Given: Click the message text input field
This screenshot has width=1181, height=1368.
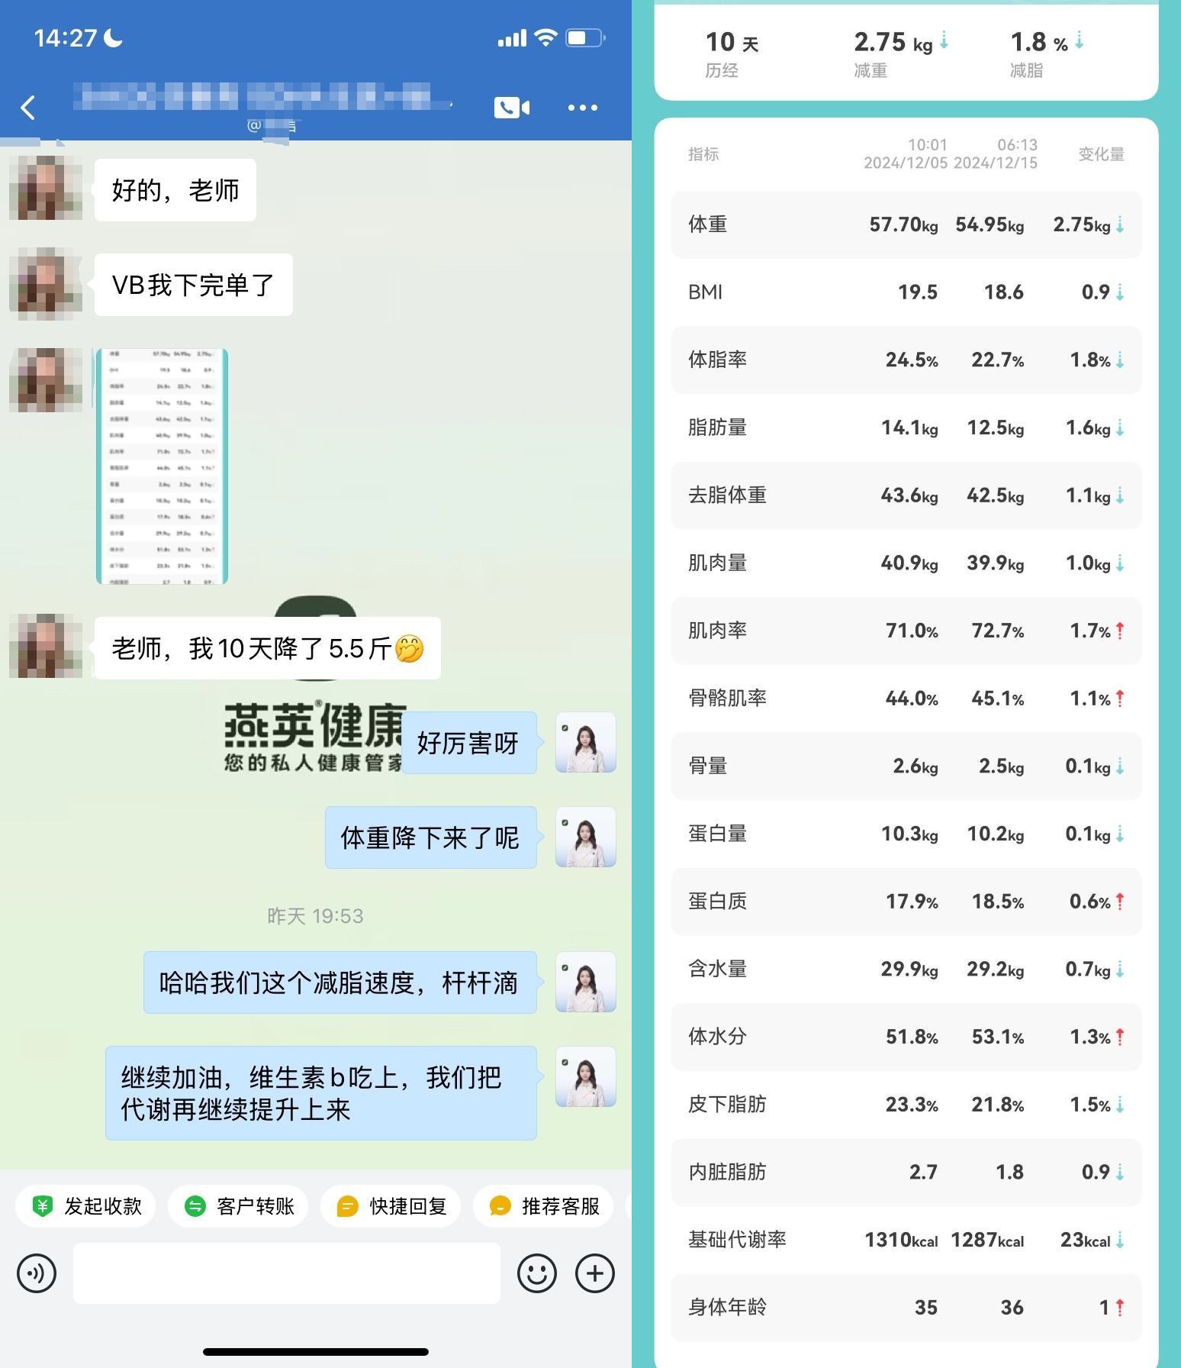Looking at the screenshot, I should pyautogui.click(x=287, y=1273).
